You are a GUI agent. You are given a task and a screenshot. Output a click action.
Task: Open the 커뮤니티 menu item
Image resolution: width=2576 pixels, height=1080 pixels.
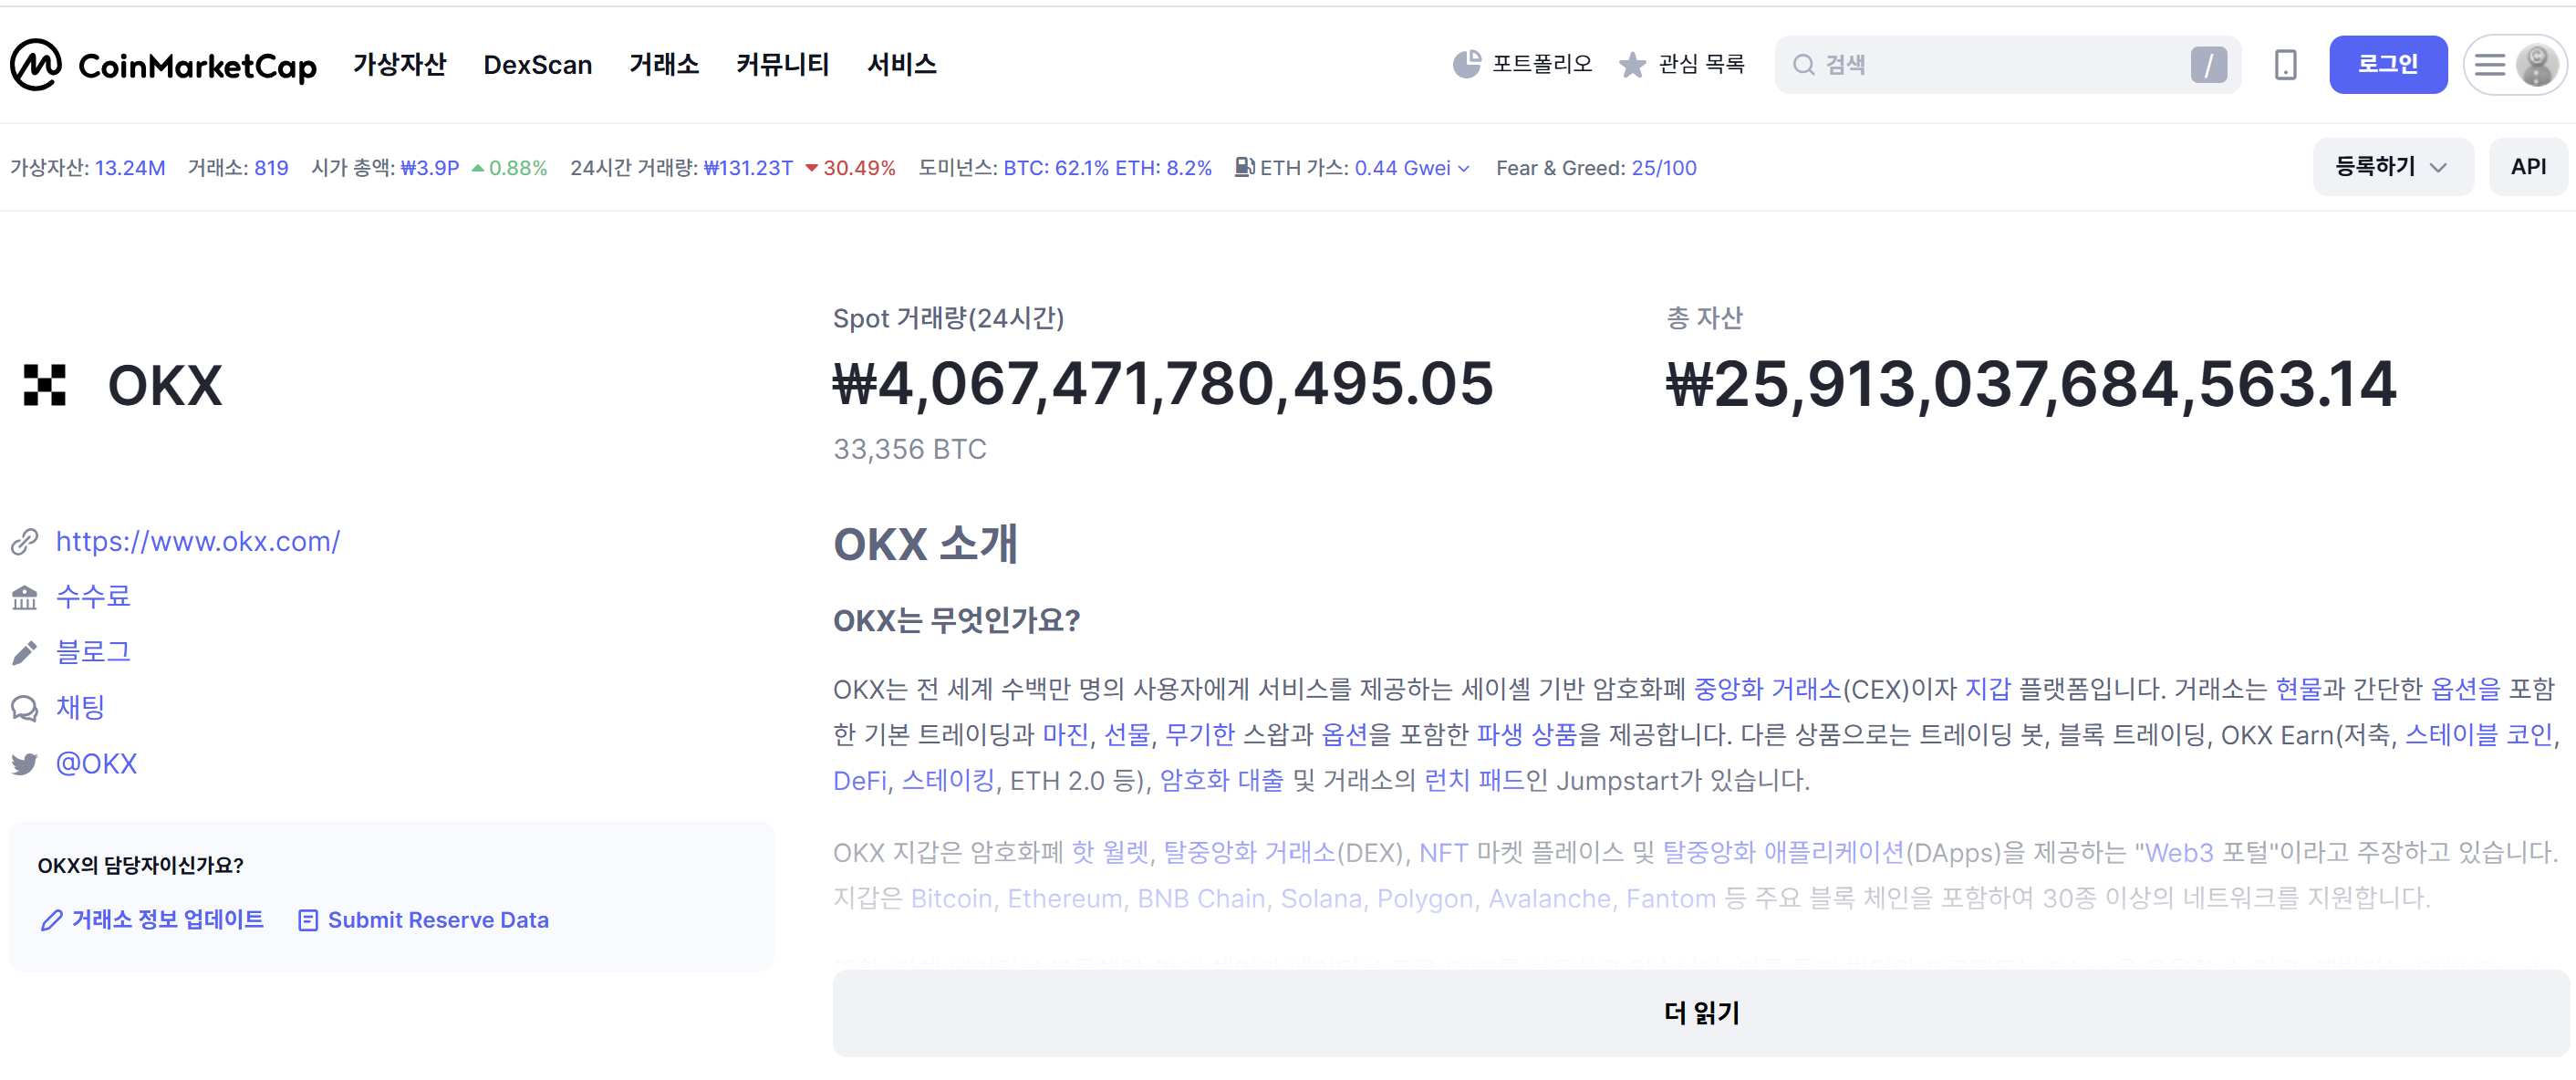tap(783, 64)
